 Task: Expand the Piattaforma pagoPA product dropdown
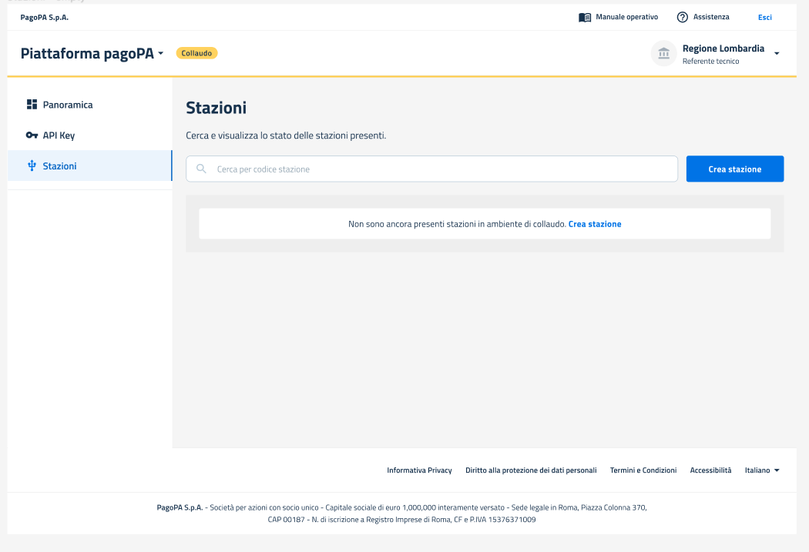[160, 54]
